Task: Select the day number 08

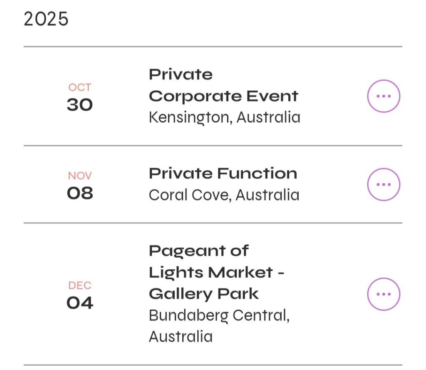Action: [x=79, y=193]
